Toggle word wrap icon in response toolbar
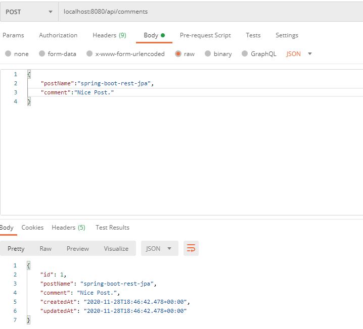Viewport: 363px width, 329px height. (x=191, y=248)
